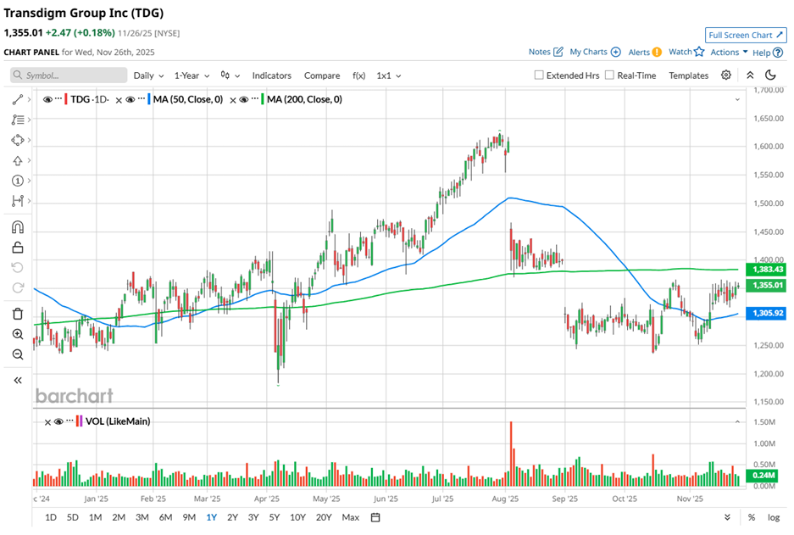
Task: Check the Real-Time box
Action: [x=611, y=75]
